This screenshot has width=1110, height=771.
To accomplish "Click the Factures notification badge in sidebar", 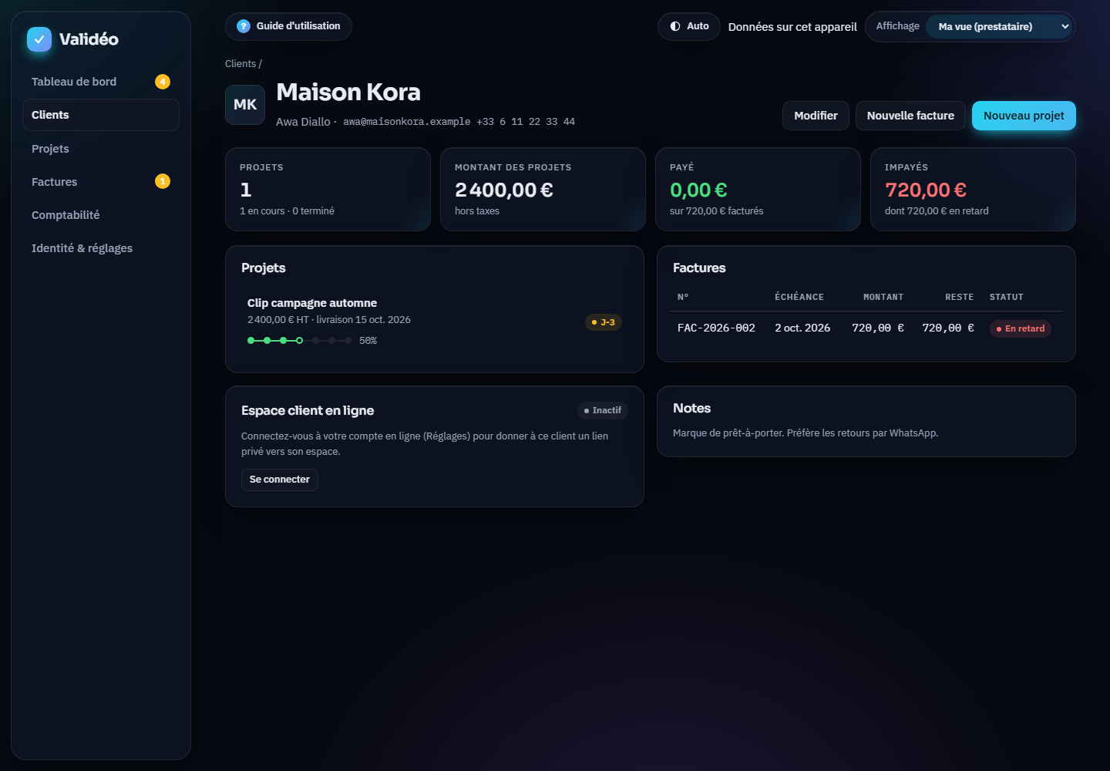I will coord(163,181).
